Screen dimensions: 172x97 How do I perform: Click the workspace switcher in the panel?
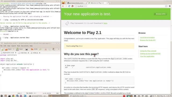point(130,96)
